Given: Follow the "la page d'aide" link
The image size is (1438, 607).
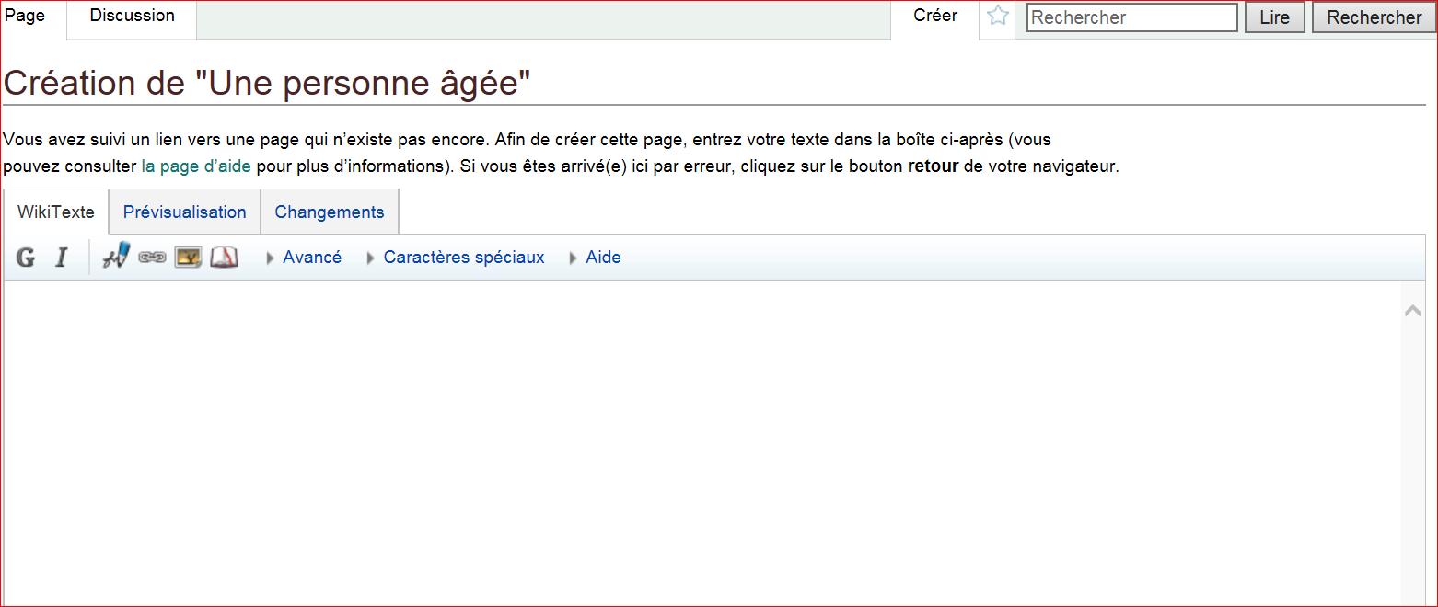Looking at the screenshot, I should (x=195, y=167).
